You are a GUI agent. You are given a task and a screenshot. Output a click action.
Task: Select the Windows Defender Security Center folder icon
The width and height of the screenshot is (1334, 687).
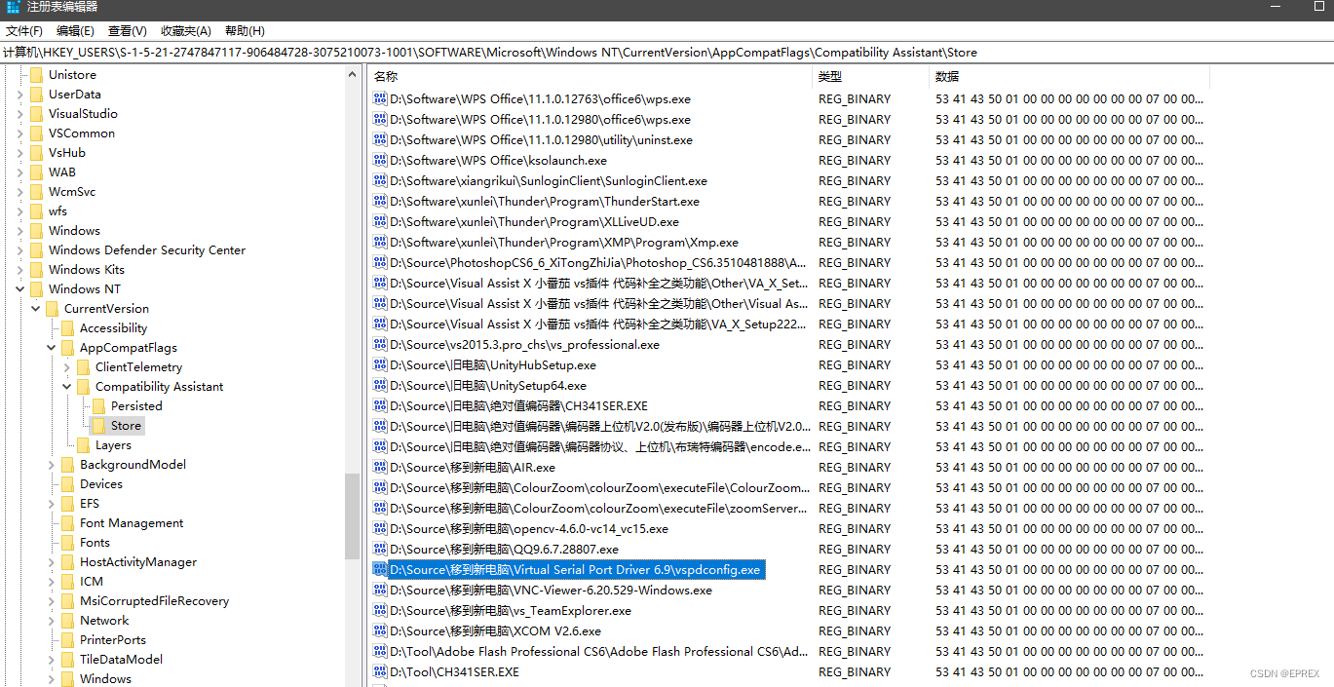36,250
